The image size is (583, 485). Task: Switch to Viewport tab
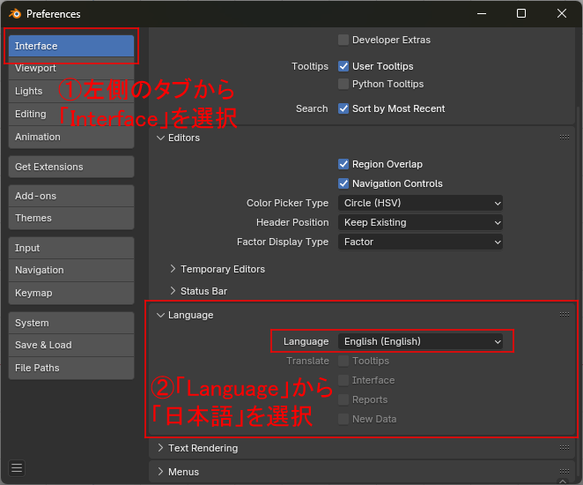pos(71,69)
